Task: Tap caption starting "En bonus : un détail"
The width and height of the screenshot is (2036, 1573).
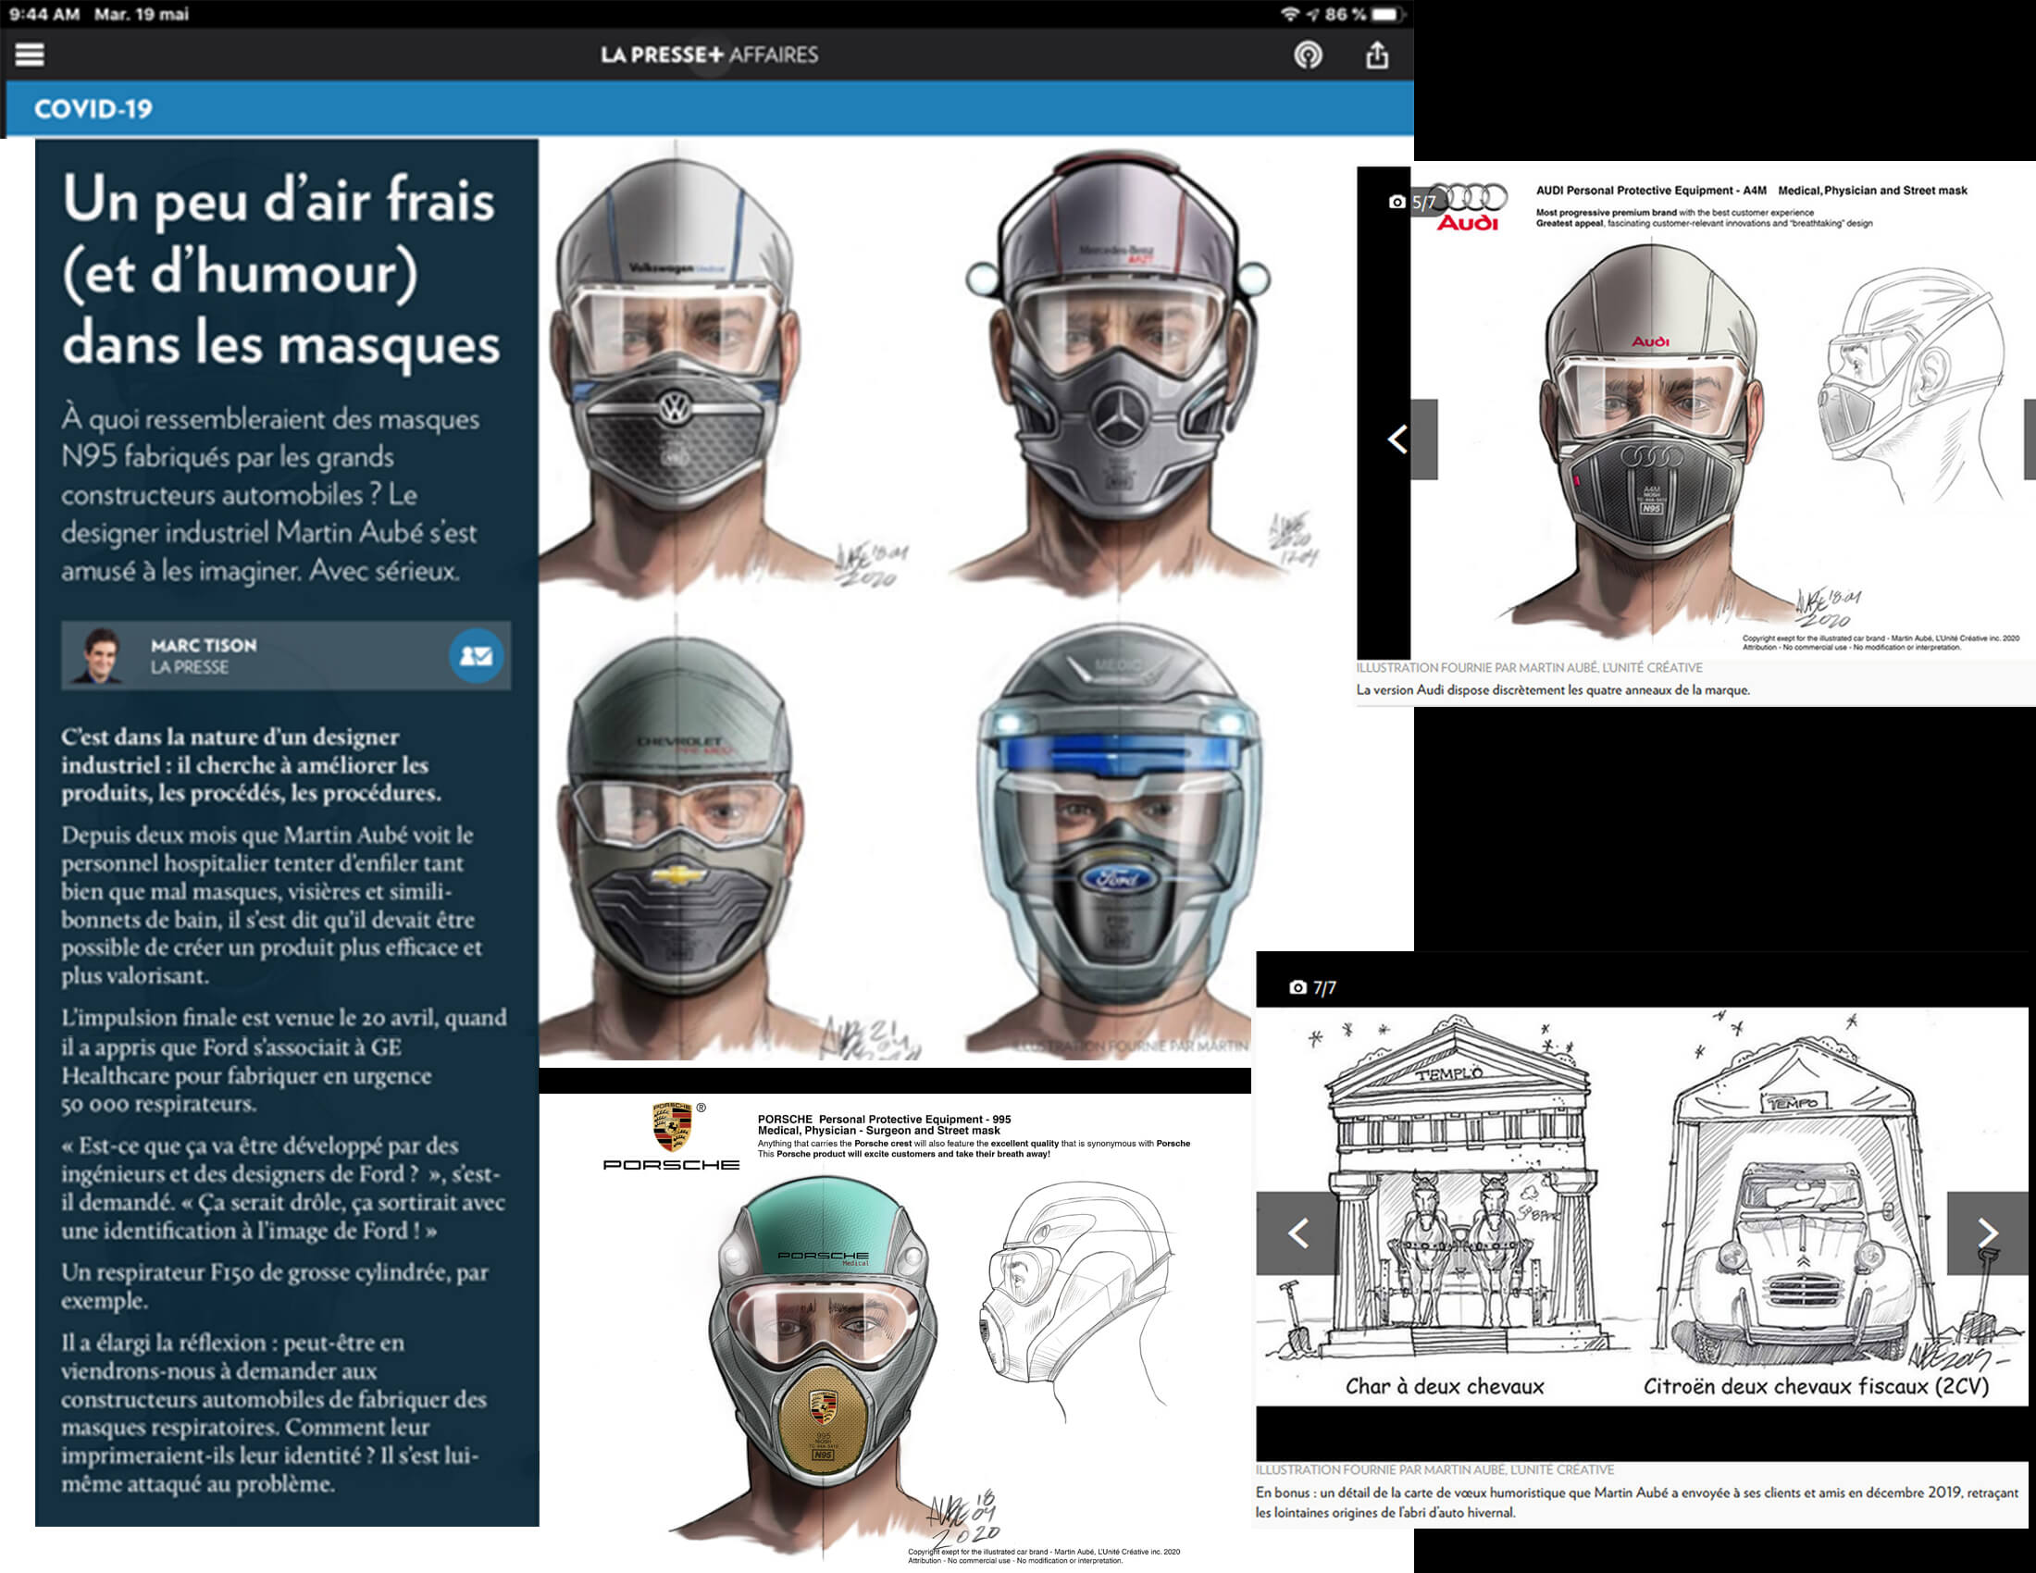Action: 1636,1502
